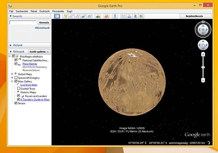Uncheck the Elsődleges adatbázis checkbox
The width and height of the screenshot is (218, 153).
point(13,56)
